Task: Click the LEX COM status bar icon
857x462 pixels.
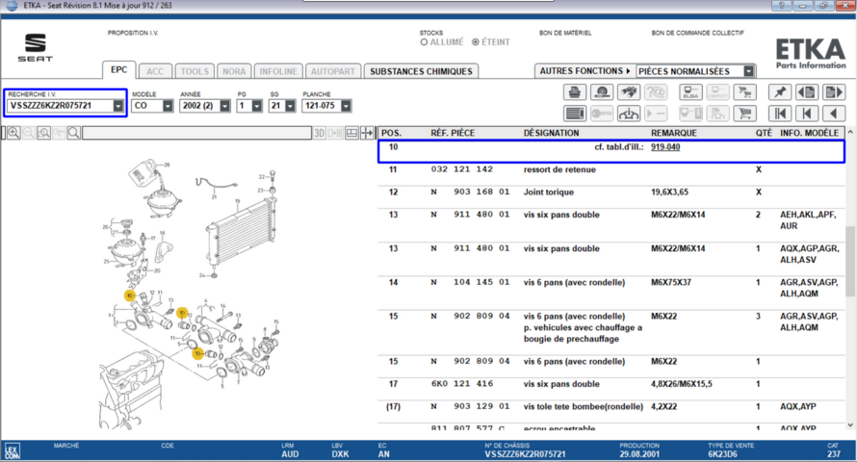Action: pos(12,451)
